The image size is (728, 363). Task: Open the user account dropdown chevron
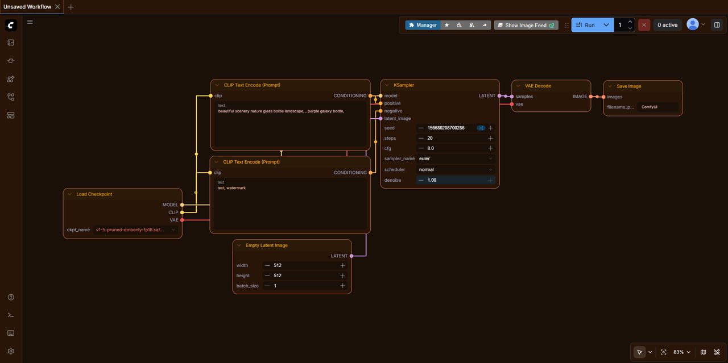tap(704, 24)
